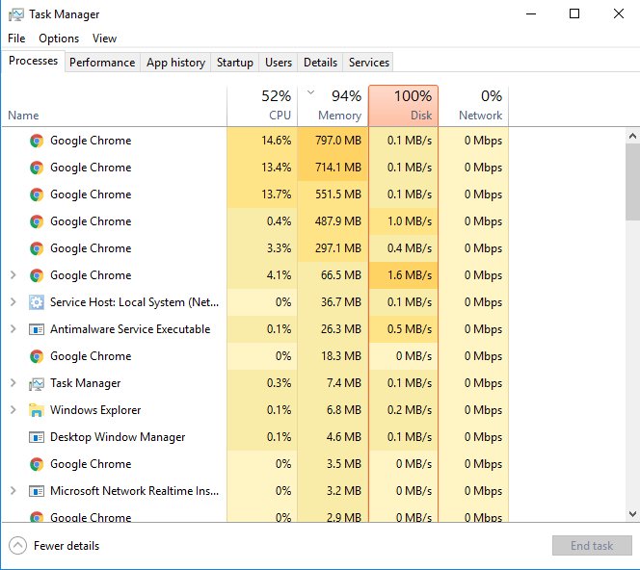
Task: Switch to the Users tab
Action: click(x=279, y=63)
